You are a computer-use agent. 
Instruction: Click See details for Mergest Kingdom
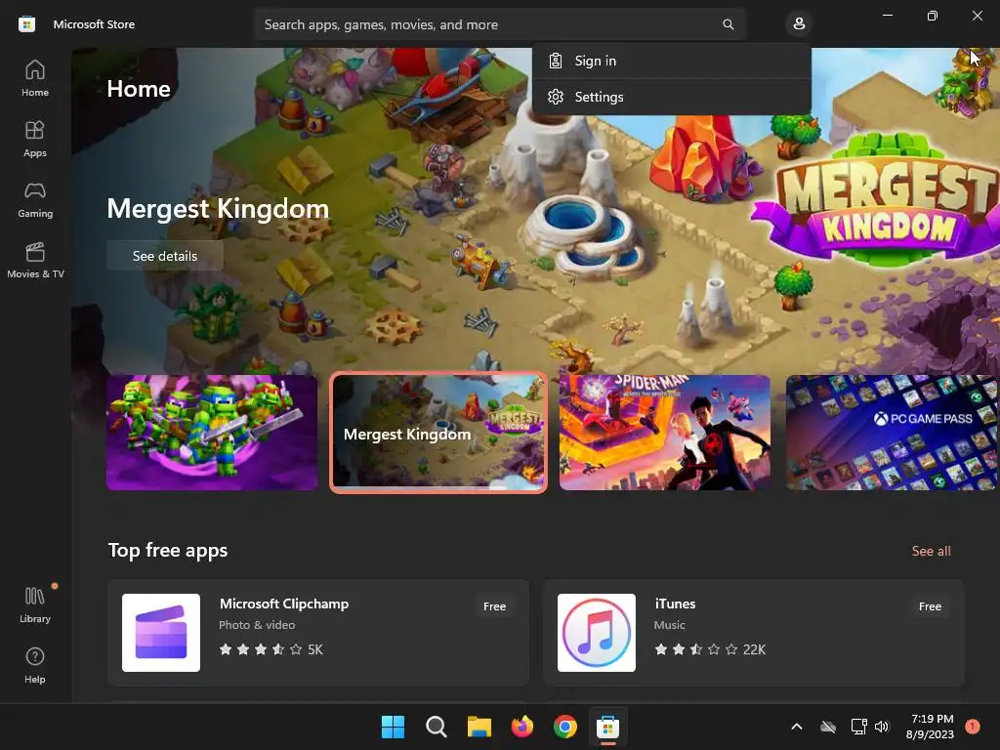[x=164, y=256]
